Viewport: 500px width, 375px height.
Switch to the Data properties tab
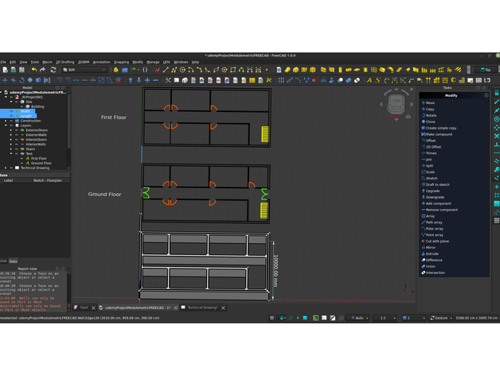[x=14, y=261]
